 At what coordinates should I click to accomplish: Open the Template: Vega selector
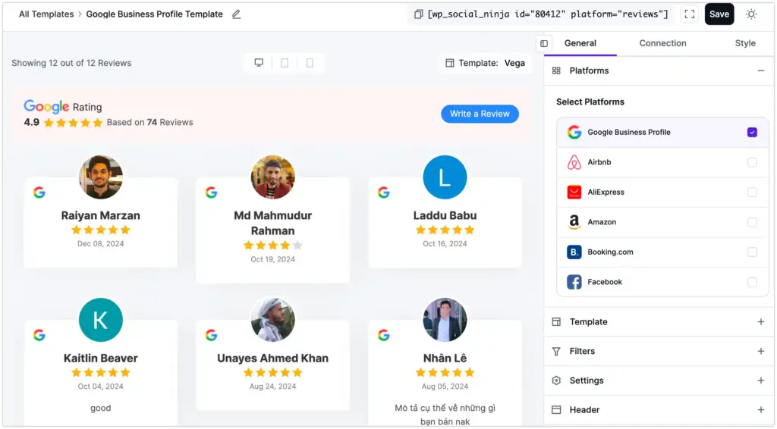[485, 63]
